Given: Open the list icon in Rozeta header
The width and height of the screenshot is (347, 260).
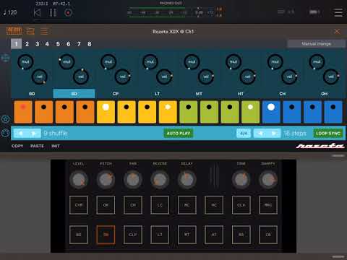Looking at the screenshot, I should [44, 31].
